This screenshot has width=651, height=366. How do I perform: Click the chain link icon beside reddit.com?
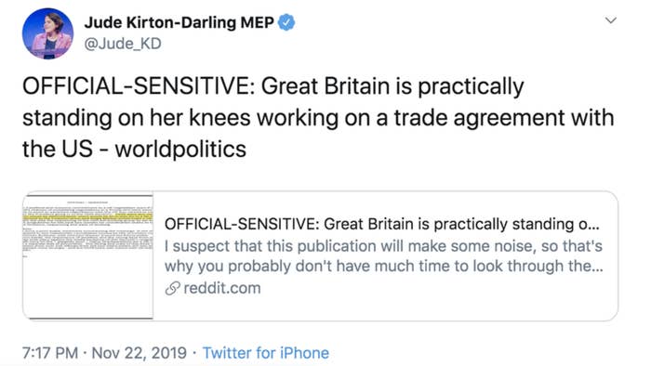(x=172, y=288)
